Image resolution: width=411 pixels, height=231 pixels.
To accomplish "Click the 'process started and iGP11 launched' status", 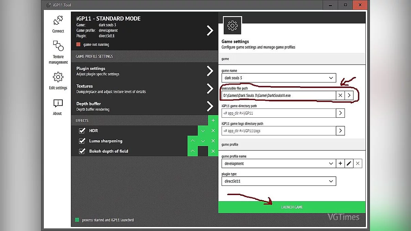I will (x=108, y=220).
